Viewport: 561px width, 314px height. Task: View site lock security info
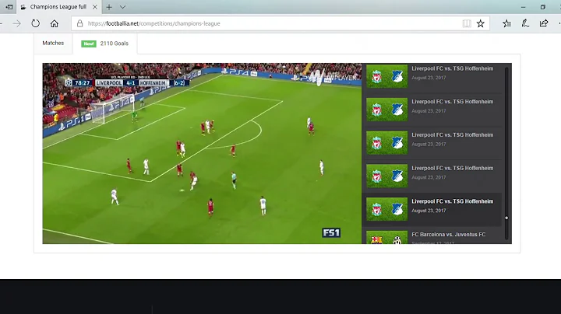[x=79, y=23]
